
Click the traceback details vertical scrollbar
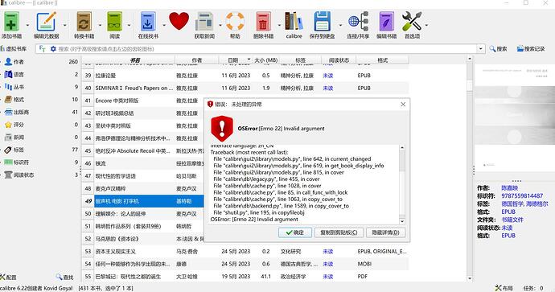tap(401, 184)
